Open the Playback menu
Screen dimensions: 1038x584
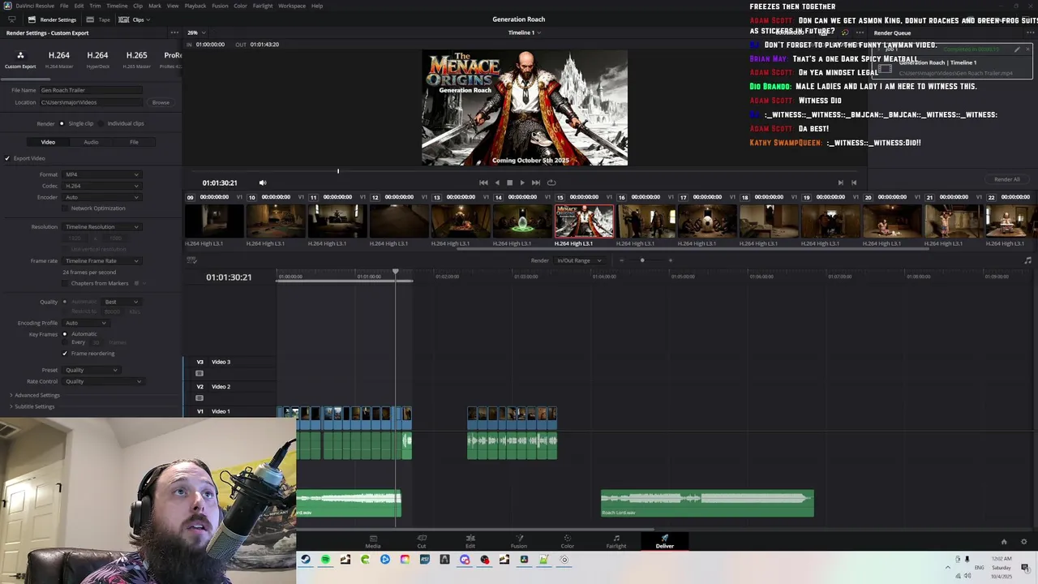point(195,6)
